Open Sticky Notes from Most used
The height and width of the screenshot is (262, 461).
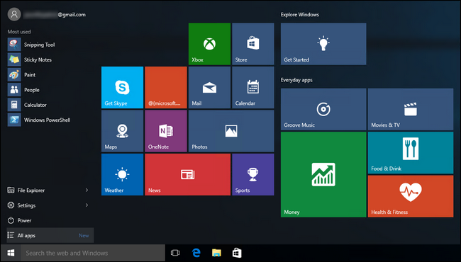50,59
